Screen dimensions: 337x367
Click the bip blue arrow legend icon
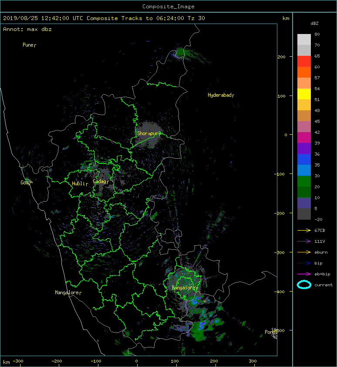pos(304,263)
